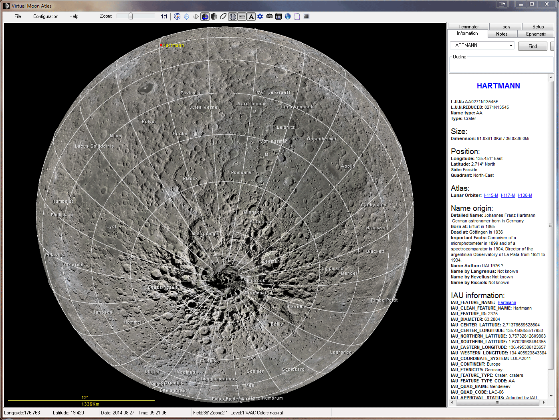Viewport: 559px width, 420px height.
Task: Click the blue globe icon in toolbar
Action: click(x=288, y=16)
